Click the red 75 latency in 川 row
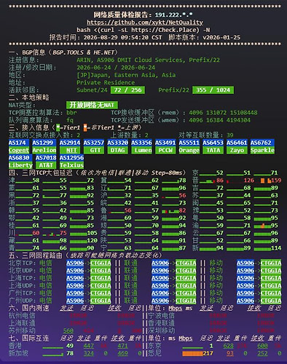Image resolution: width=287 pixels, height=364 pixels. [63, 233]
